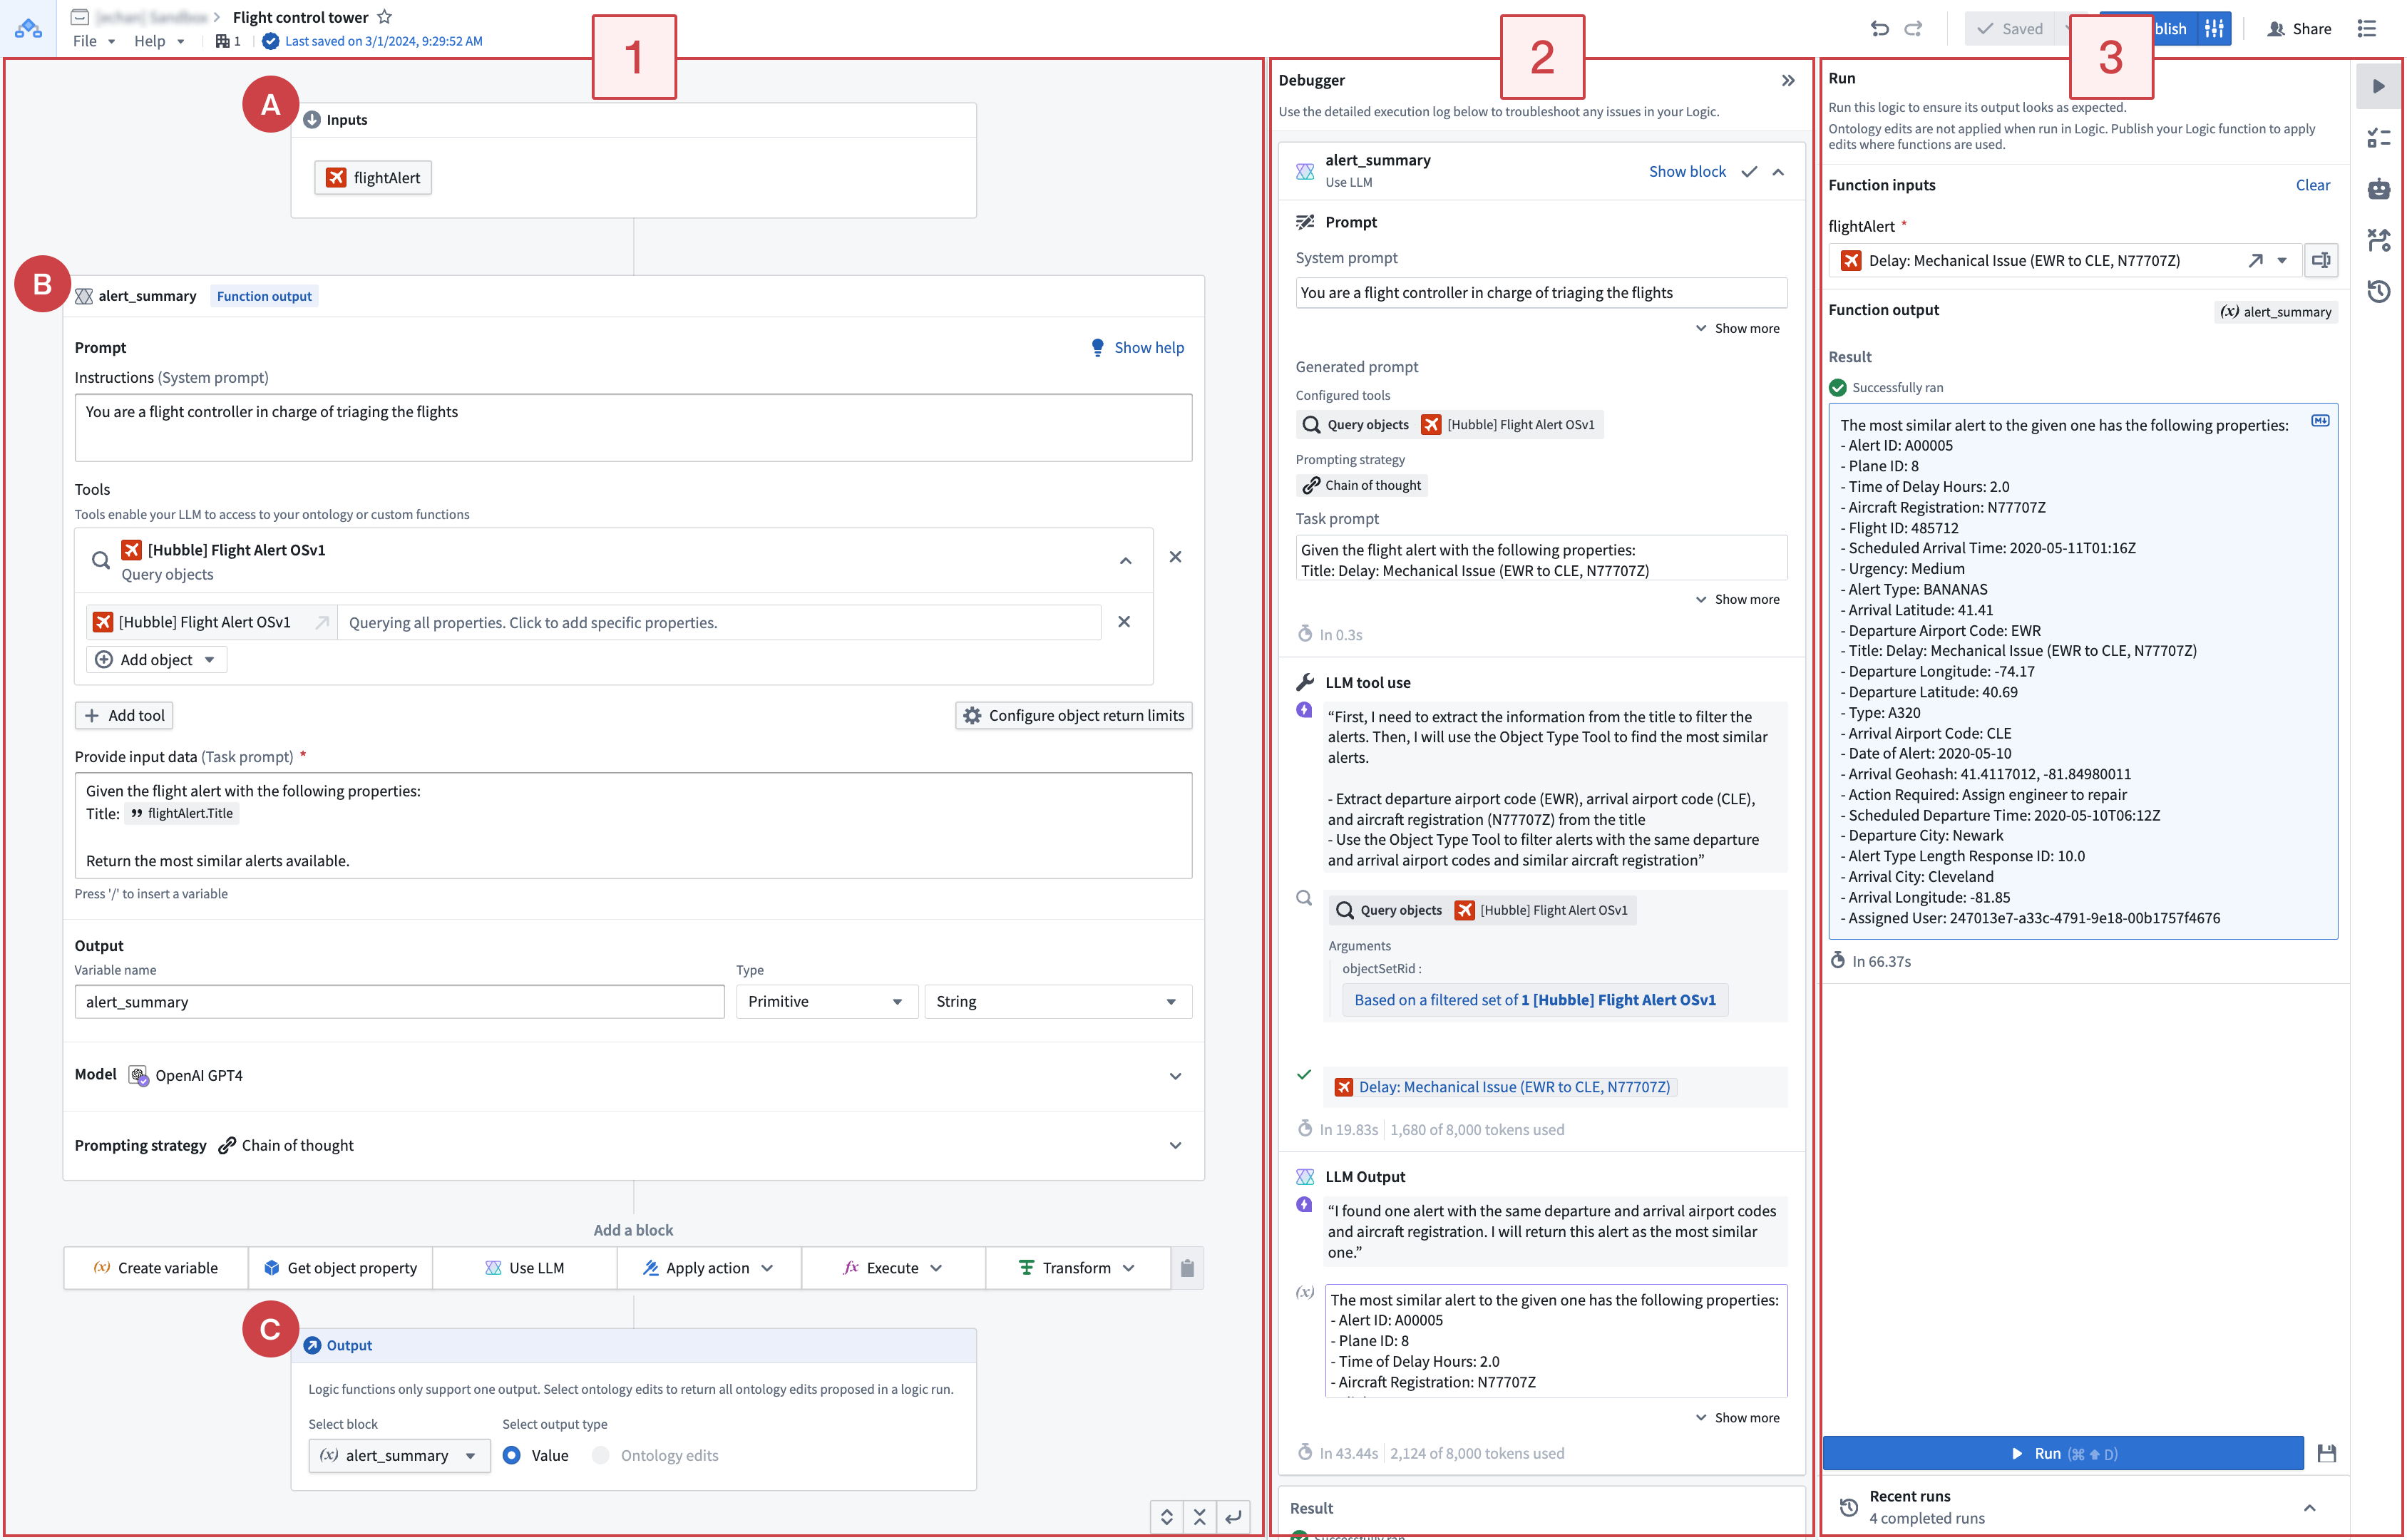Show more of the task prompt
Screen dimensions: 2407x1540
click(1737, 600)
